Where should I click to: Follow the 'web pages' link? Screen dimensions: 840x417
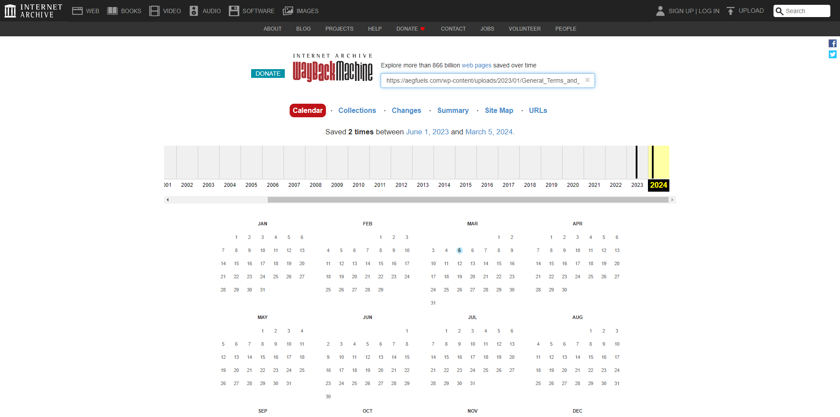(476, 65)
